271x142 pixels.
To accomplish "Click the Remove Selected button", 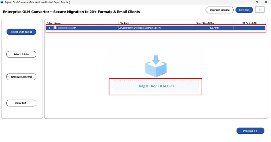I will (21, 77).
